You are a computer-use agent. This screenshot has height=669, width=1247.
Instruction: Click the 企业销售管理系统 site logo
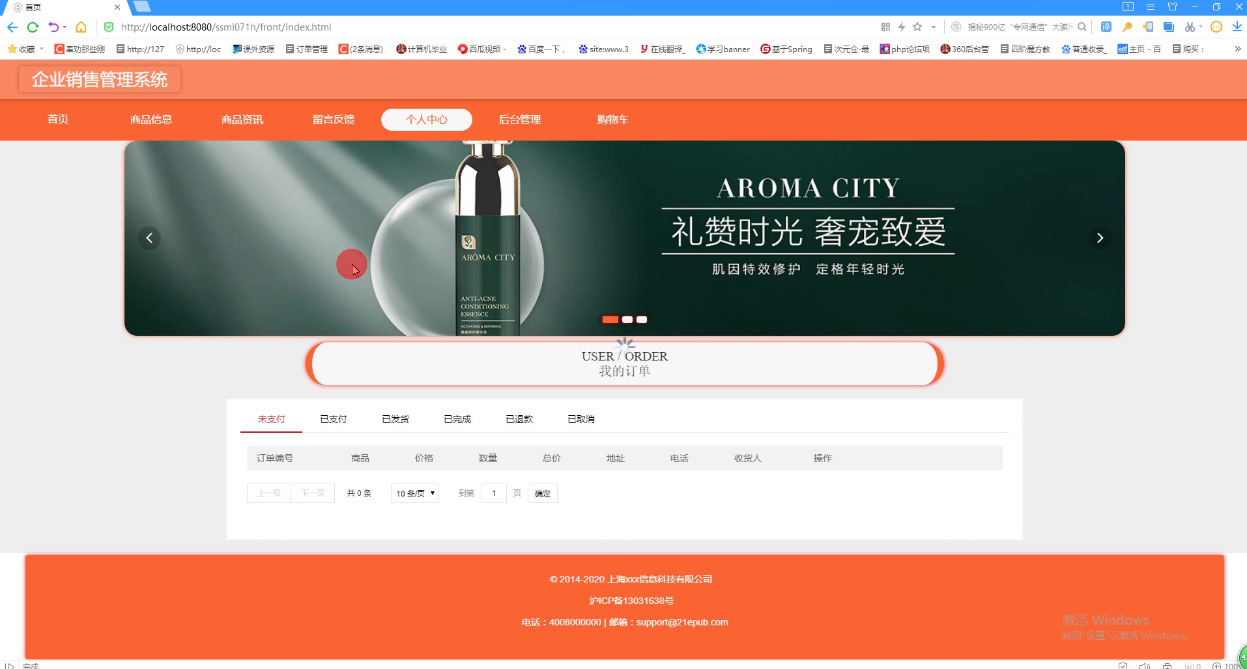[x=100, y=79]
